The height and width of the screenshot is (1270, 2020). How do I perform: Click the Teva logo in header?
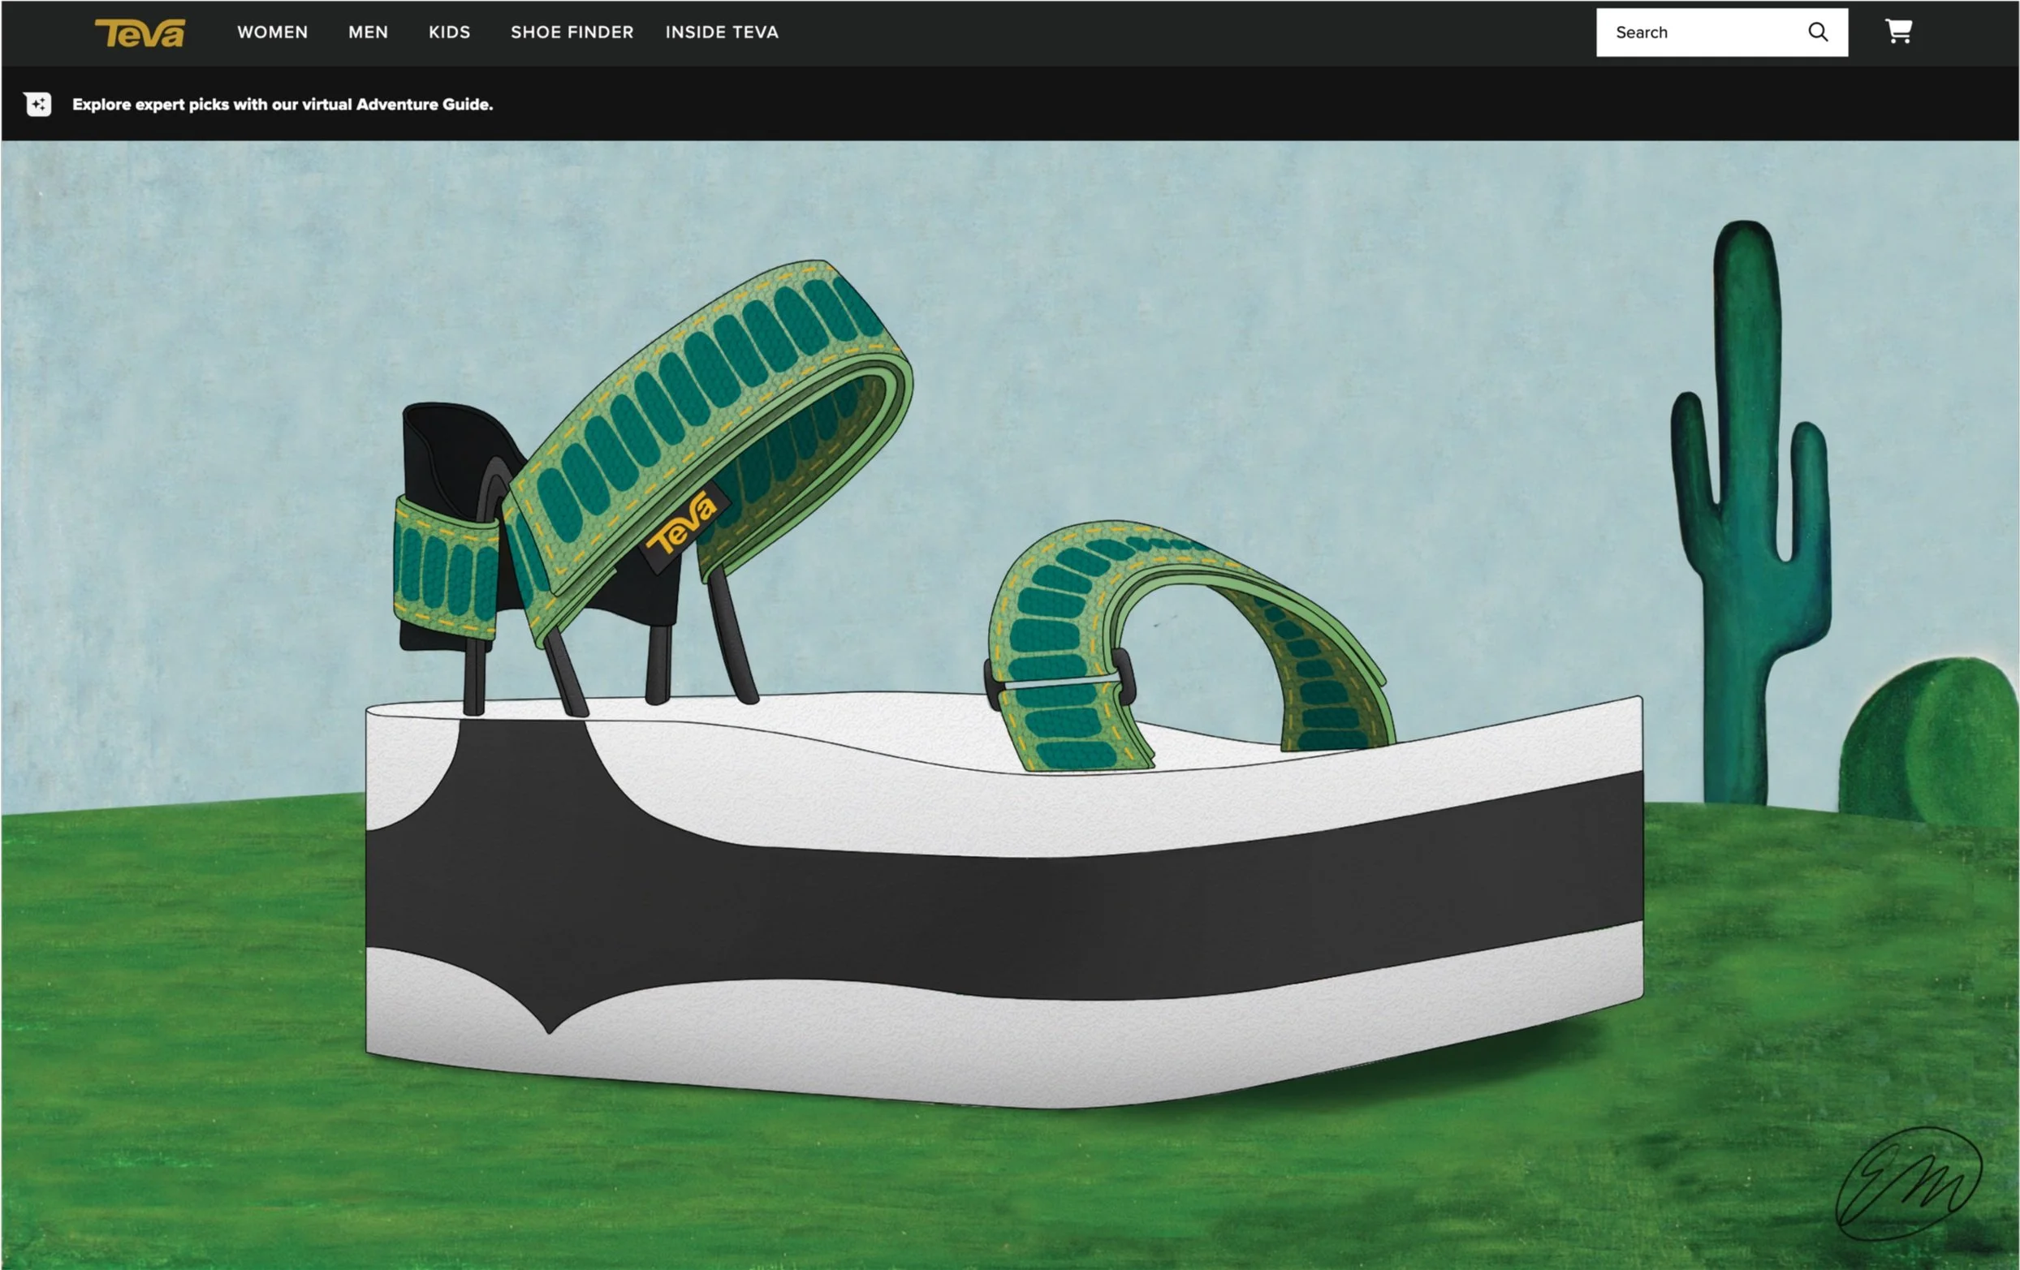[x=140, y=32]
